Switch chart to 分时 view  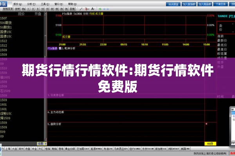[x=17, y=9]
